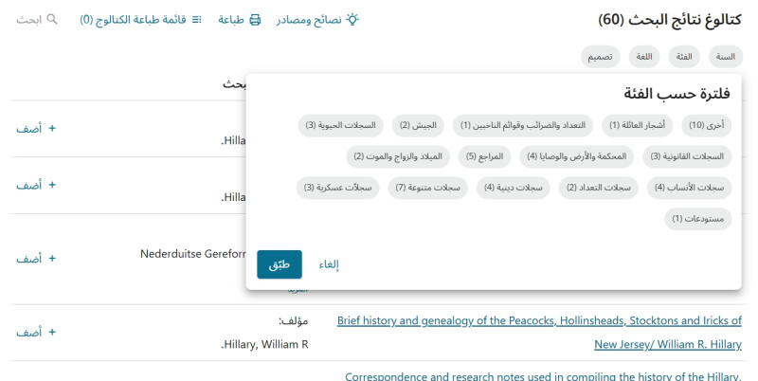Open the اللغة filter dropdown
Image resolution: width=758 pixels, height=381 pixels.
pos(644,57)
